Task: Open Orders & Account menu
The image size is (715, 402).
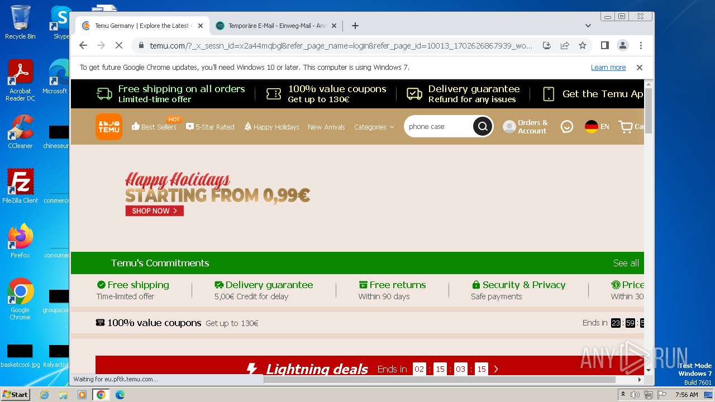Action: 525,127
